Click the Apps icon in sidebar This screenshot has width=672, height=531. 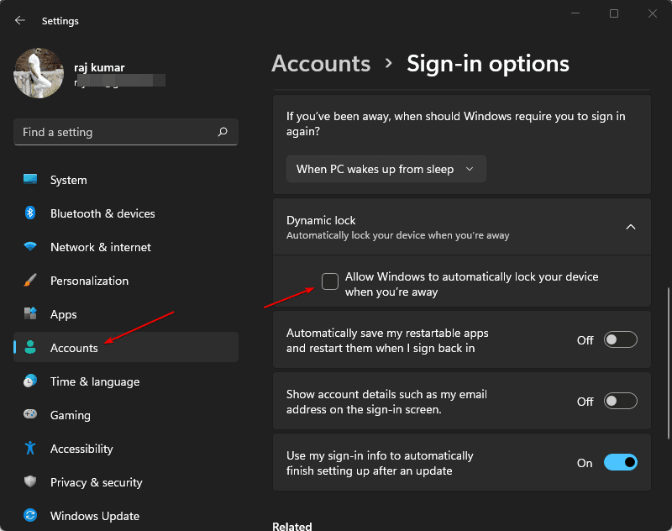pos(30,313)
